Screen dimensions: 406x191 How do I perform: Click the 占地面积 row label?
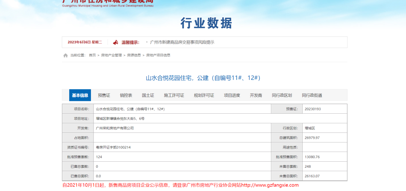(78, 138)
